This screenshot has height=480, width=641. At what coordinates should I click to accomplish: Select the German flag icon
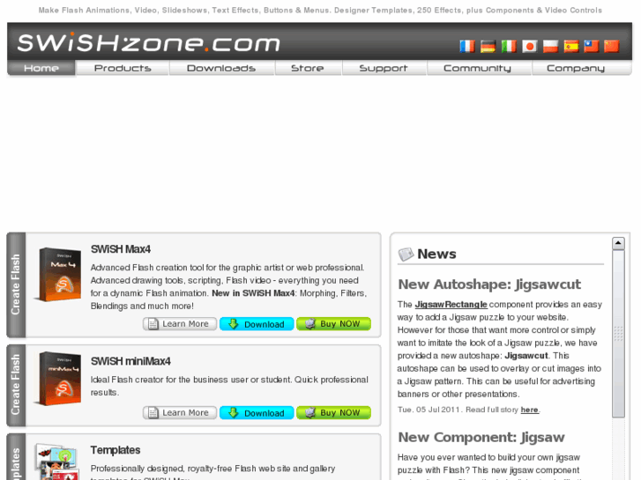(488, 46)
